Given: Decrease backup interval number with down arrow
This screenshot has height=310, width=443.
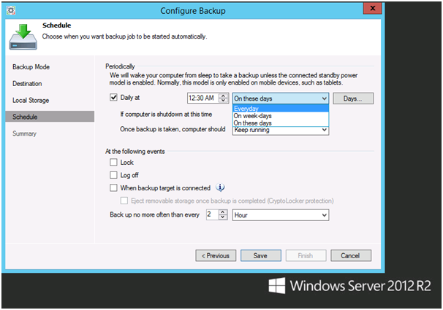Looking at the screenshot, I should 223,217.
